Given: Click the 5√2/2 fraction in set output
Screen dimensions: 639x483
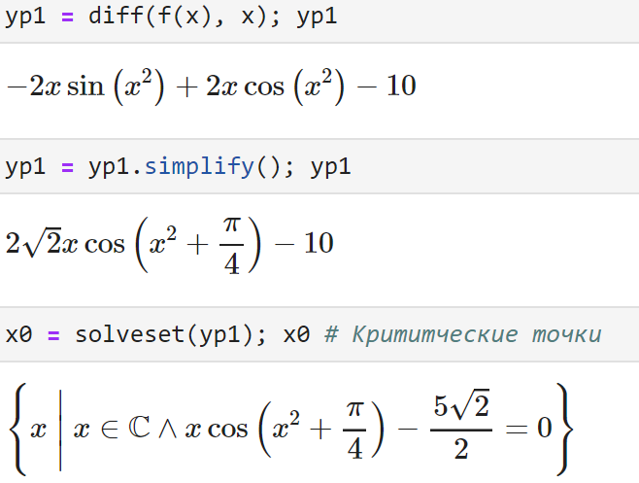Looking at the screenshot, I should [x=461, y=430].
